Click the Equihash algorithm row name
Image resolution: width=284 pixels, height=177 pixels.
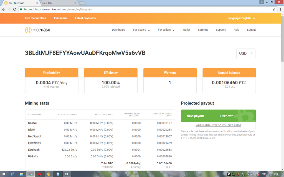coord(34,150)
